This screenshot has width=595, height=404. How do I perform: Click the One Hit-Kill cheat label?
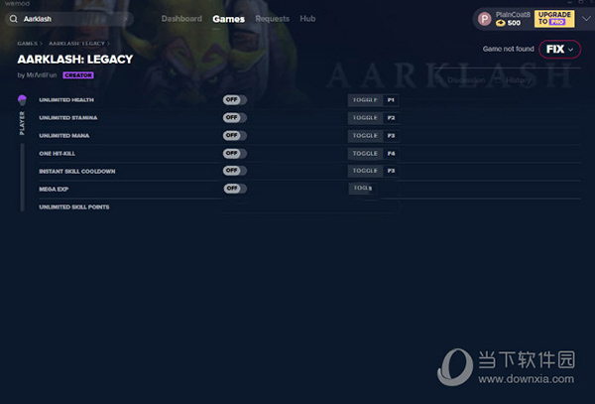click(57, 154)
